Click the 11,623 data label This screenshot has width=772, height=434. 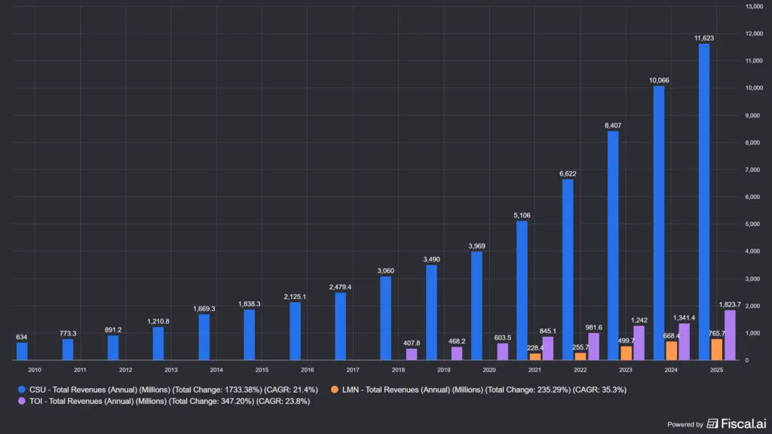(x=704, y=38)
